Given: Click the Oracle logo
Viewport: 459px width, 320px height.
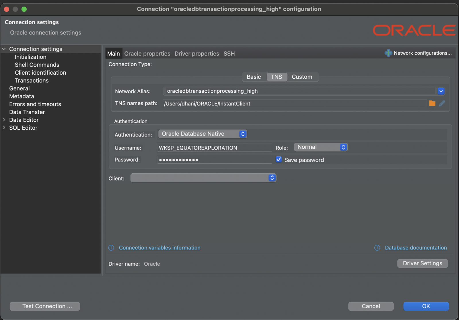Looking at the screenshot, I should click(x=414, y=30).
